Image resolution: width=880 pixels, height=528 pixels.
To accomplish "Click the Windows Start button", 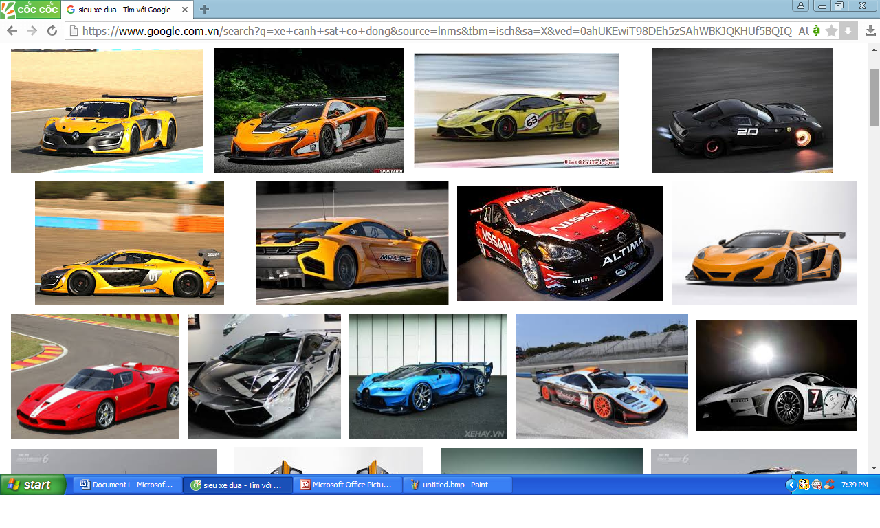I will (x=33, y=485).
